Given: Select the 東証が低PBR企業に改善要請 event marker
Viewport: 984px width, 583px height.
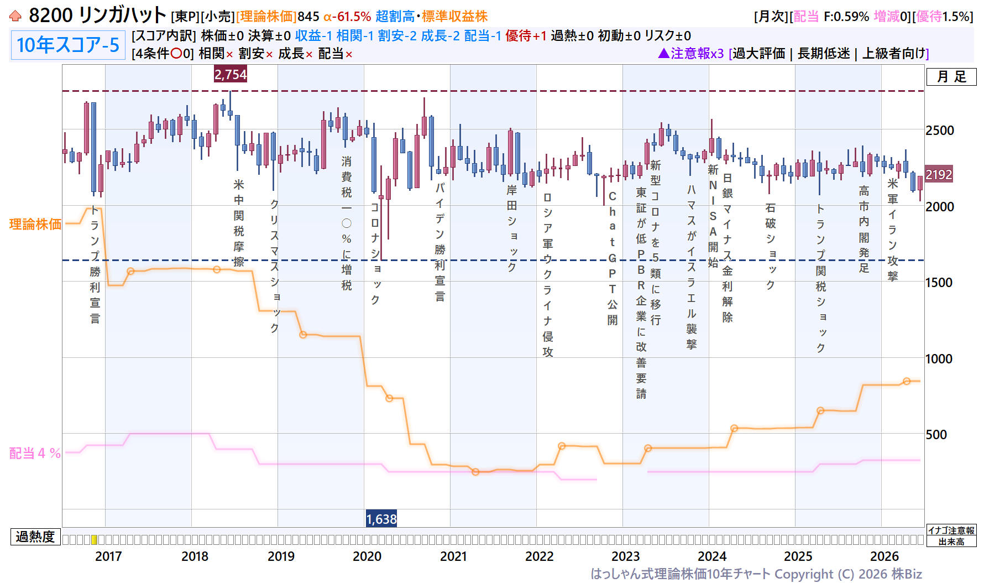Looking at the screenshot, I should coord(641,293).
